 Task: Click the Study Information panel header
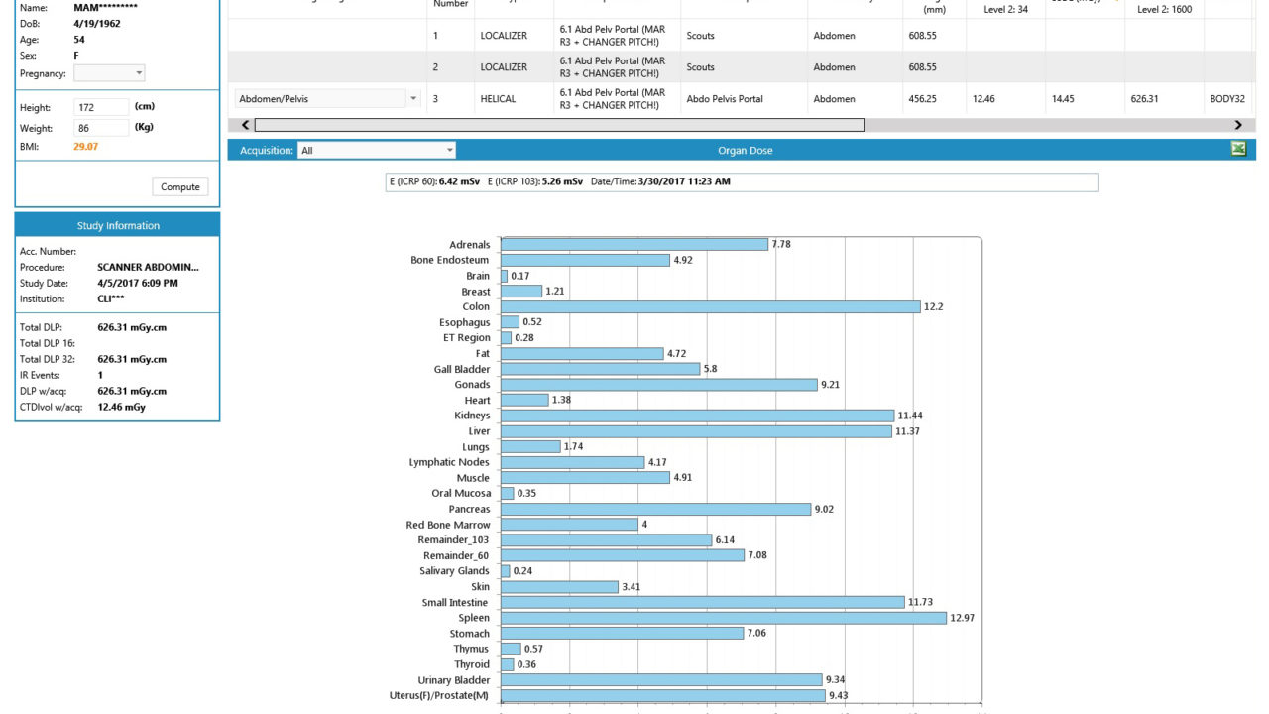[x=117, y=225]
